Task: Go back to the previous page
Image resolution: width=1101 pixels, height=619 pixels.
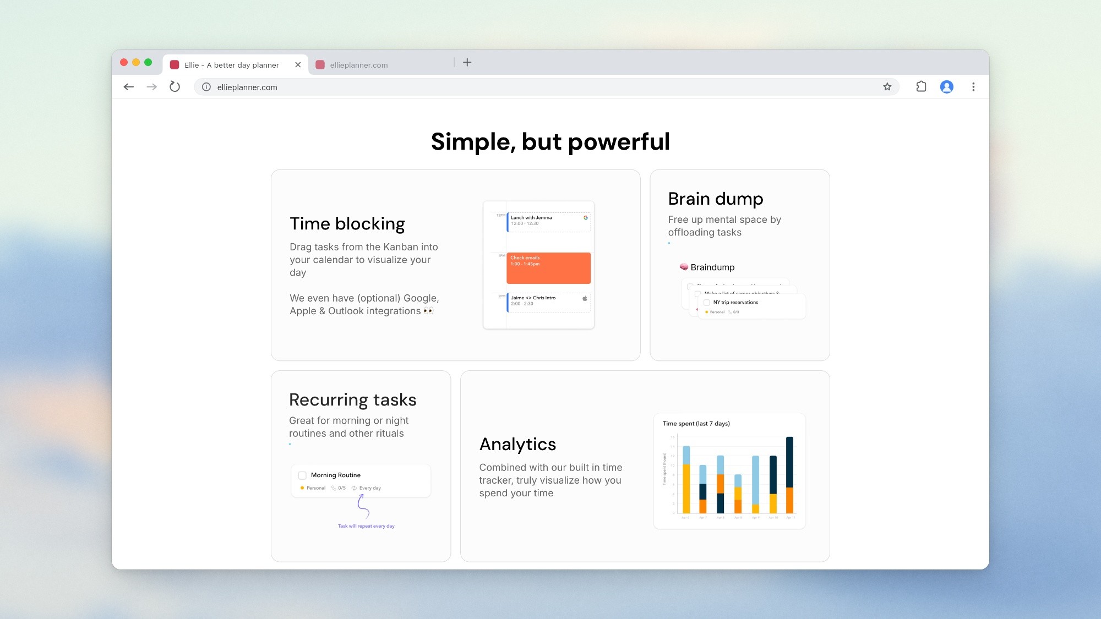Action: click(129, 87)
